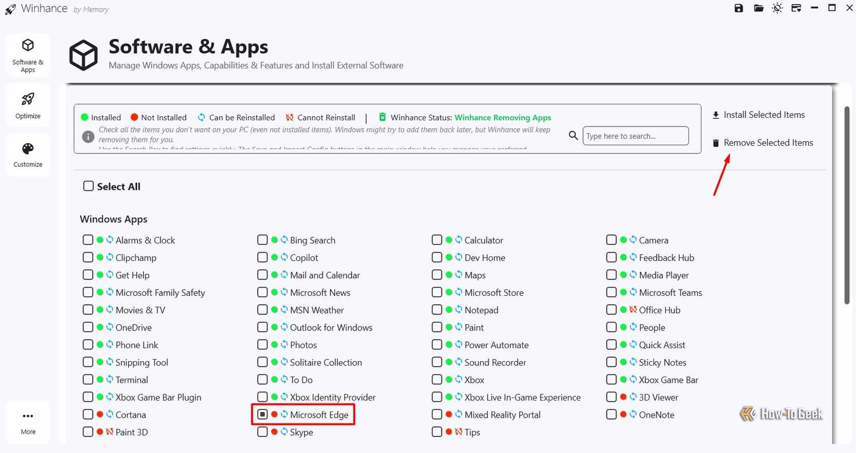The image size is (856, 453).
Task: Click the Xbox Identity Provider label
Action: pyautogui.click(x=333, y=397)
